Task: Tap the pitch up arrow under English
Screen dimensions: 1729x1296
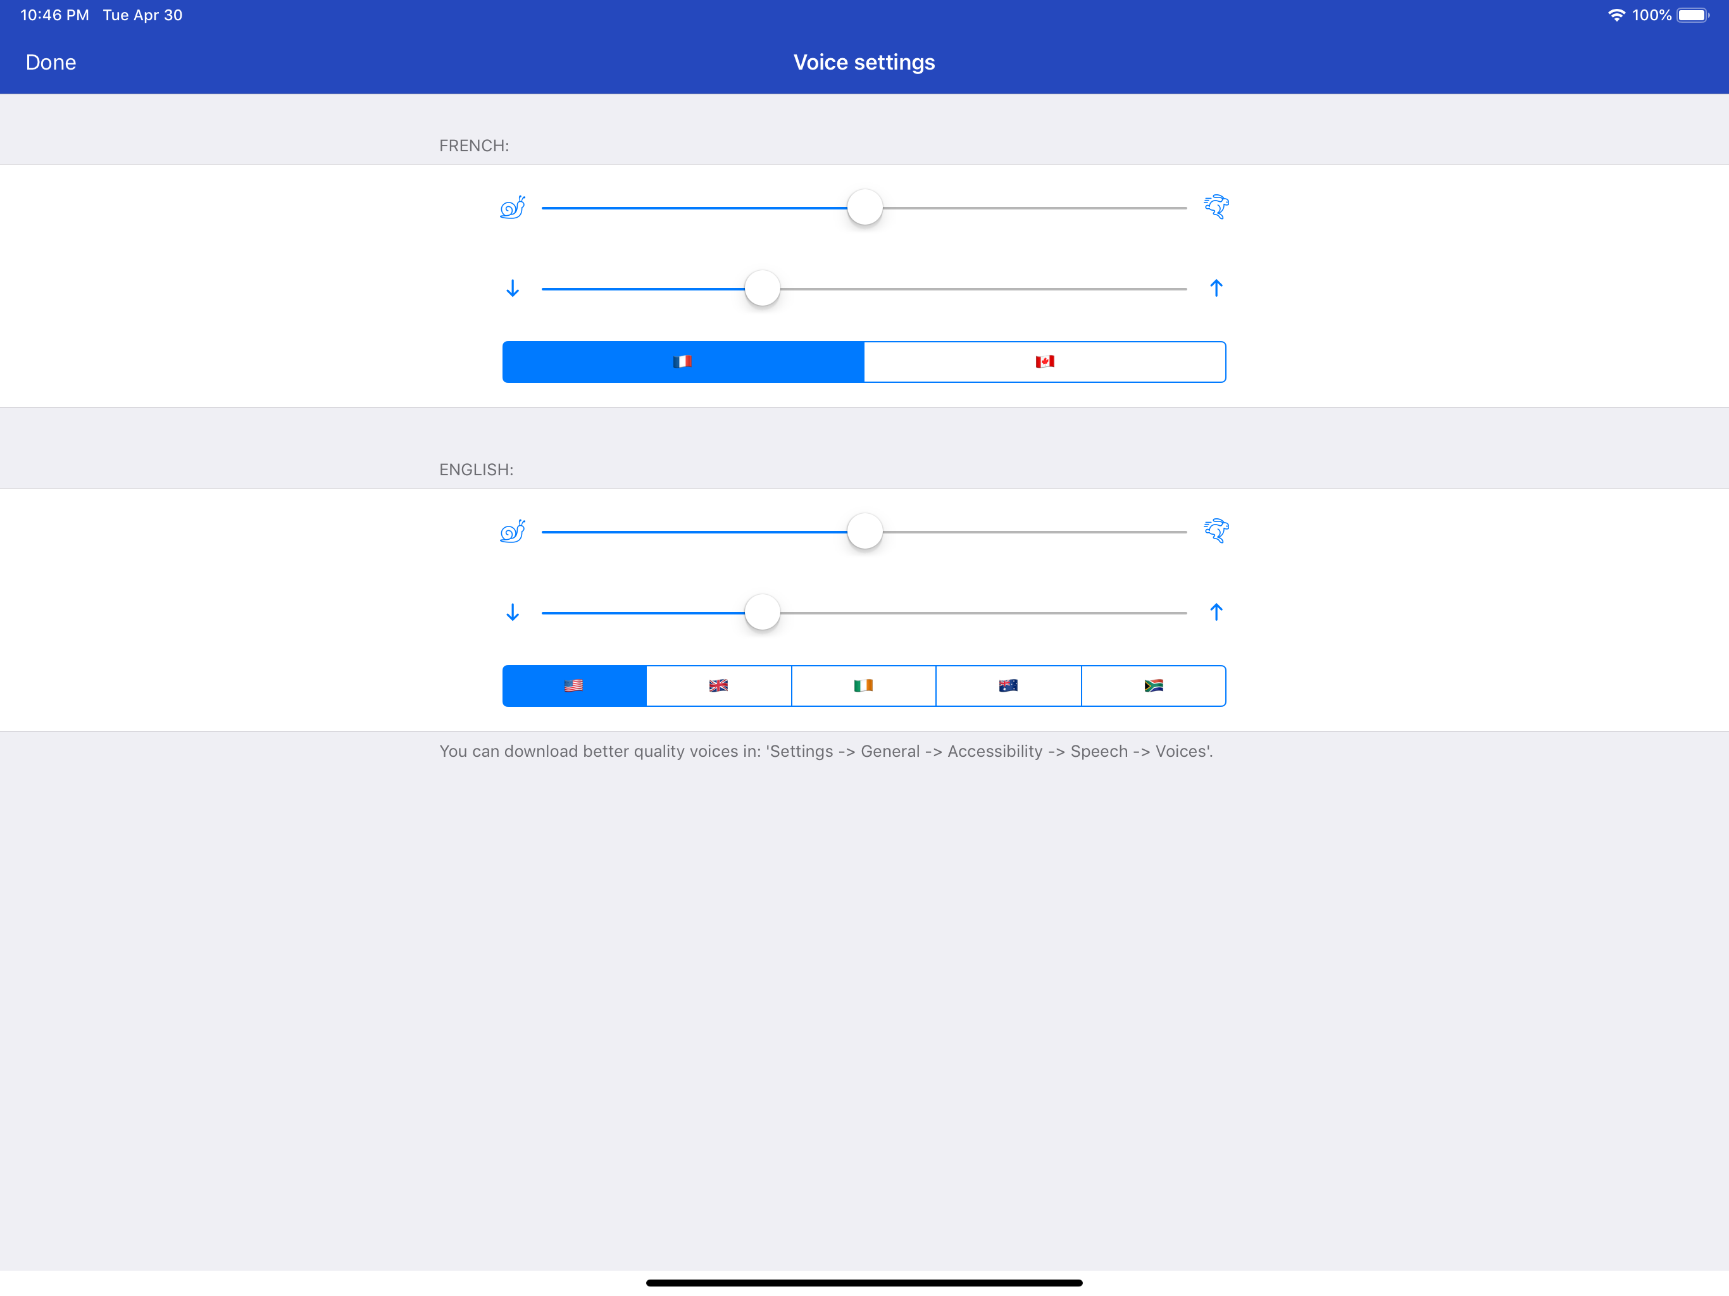Action: pyautogui.click(x=1216, y=612)
